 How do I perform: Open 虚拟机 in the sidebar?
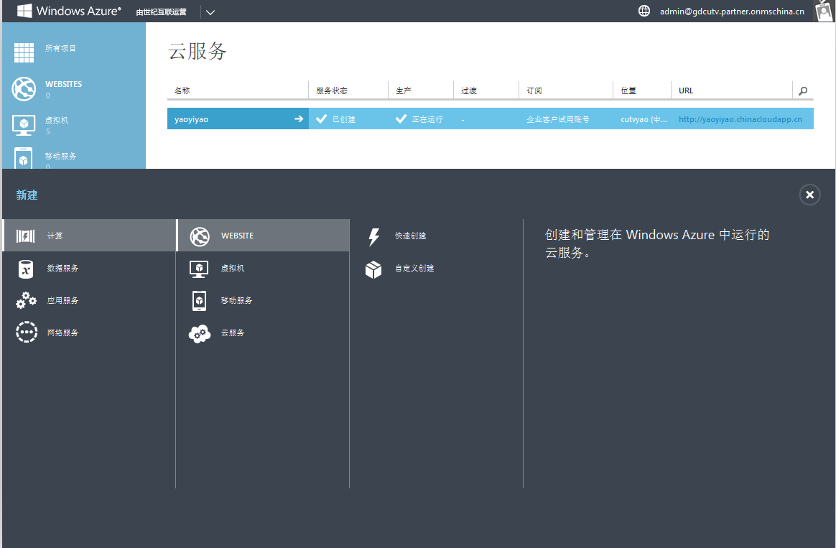[57, 120]
